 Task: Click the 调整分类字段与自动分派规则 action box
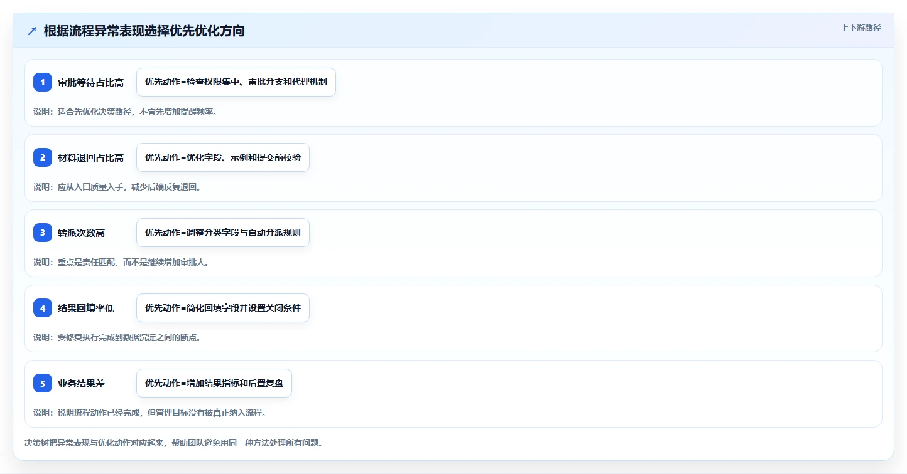click(x=223, y=233)
